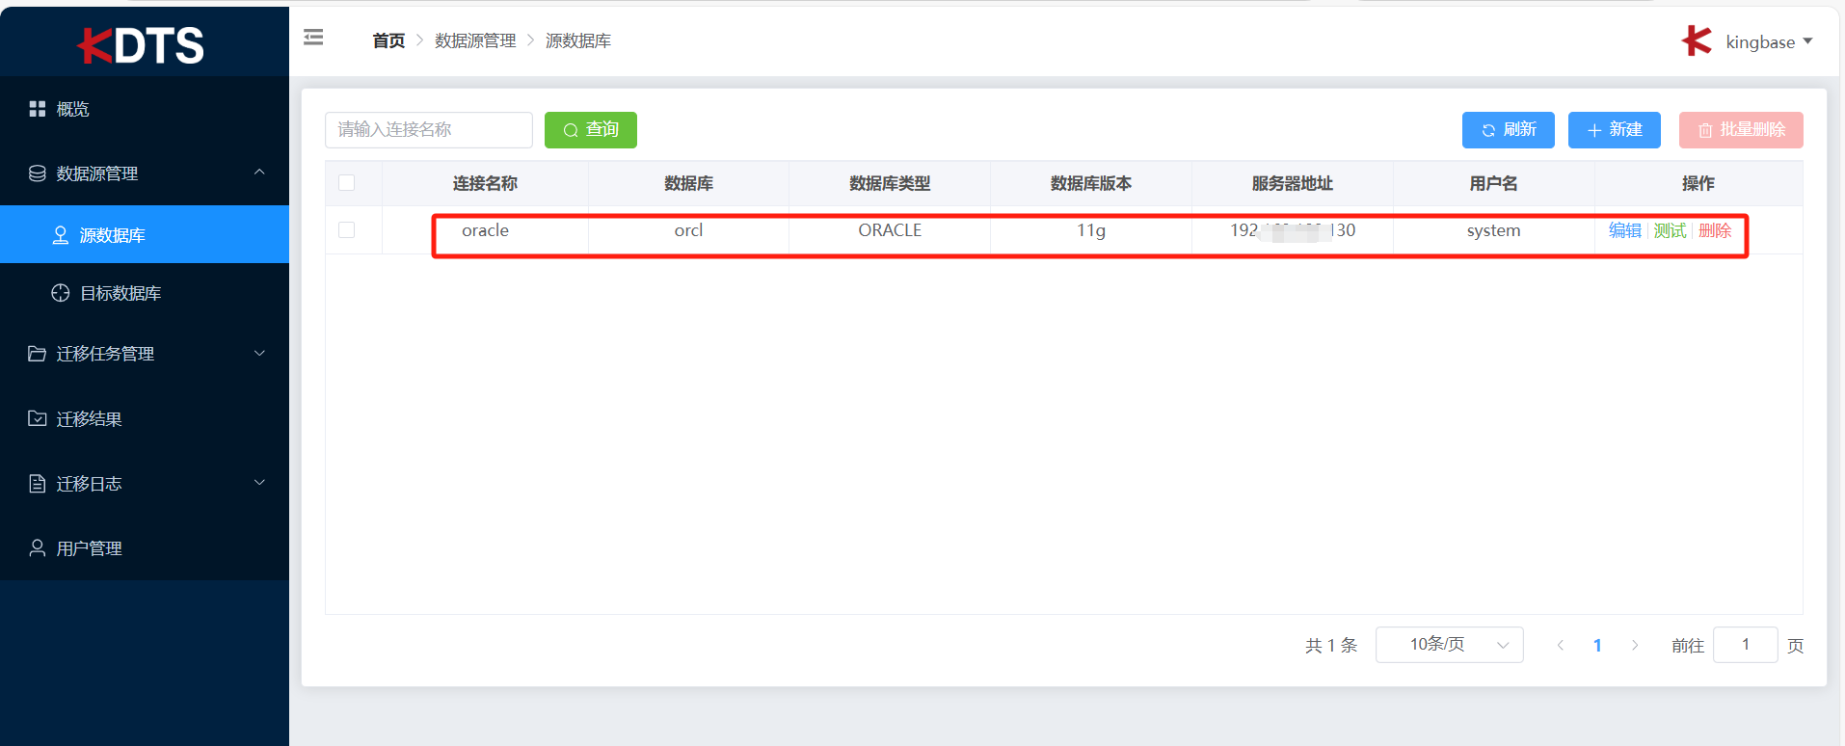Screen dimensions: 1845x746
Task: Open the kingbase user dropdown
Action: [x=1769, y=41]
